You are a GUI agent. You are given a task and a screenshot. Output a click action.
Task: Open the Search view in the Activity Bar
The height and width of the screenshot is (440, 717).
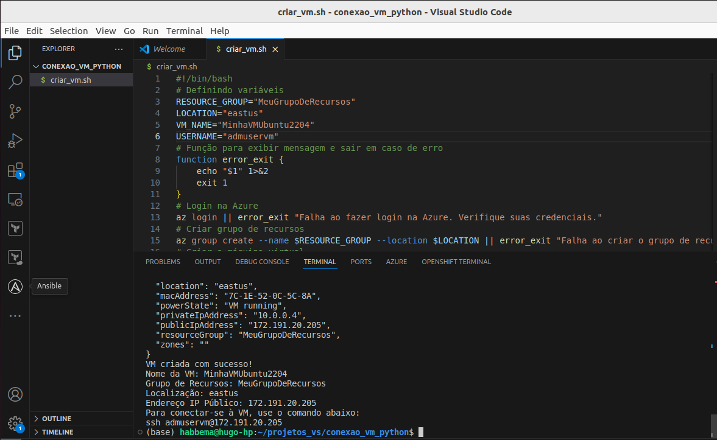pos(15,82)
